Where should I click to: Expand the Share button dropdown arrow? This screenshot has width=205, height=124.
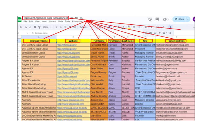click(x=188, y=19)
